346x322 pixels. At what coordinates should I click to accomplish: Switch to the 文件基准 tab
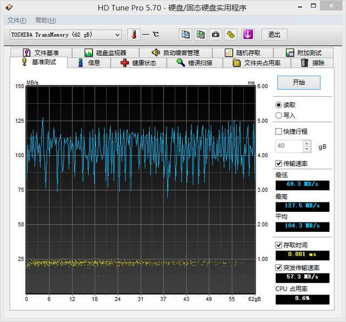pyautogui.click(x=41, y=53)
